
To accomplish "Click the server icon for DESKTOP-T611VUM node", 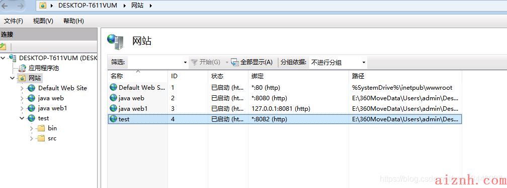I will (13, 58).
